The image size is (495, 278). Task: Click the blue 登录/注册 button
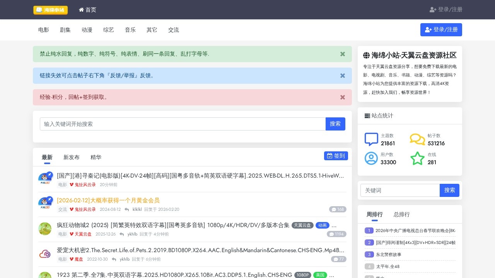[441, 30]
